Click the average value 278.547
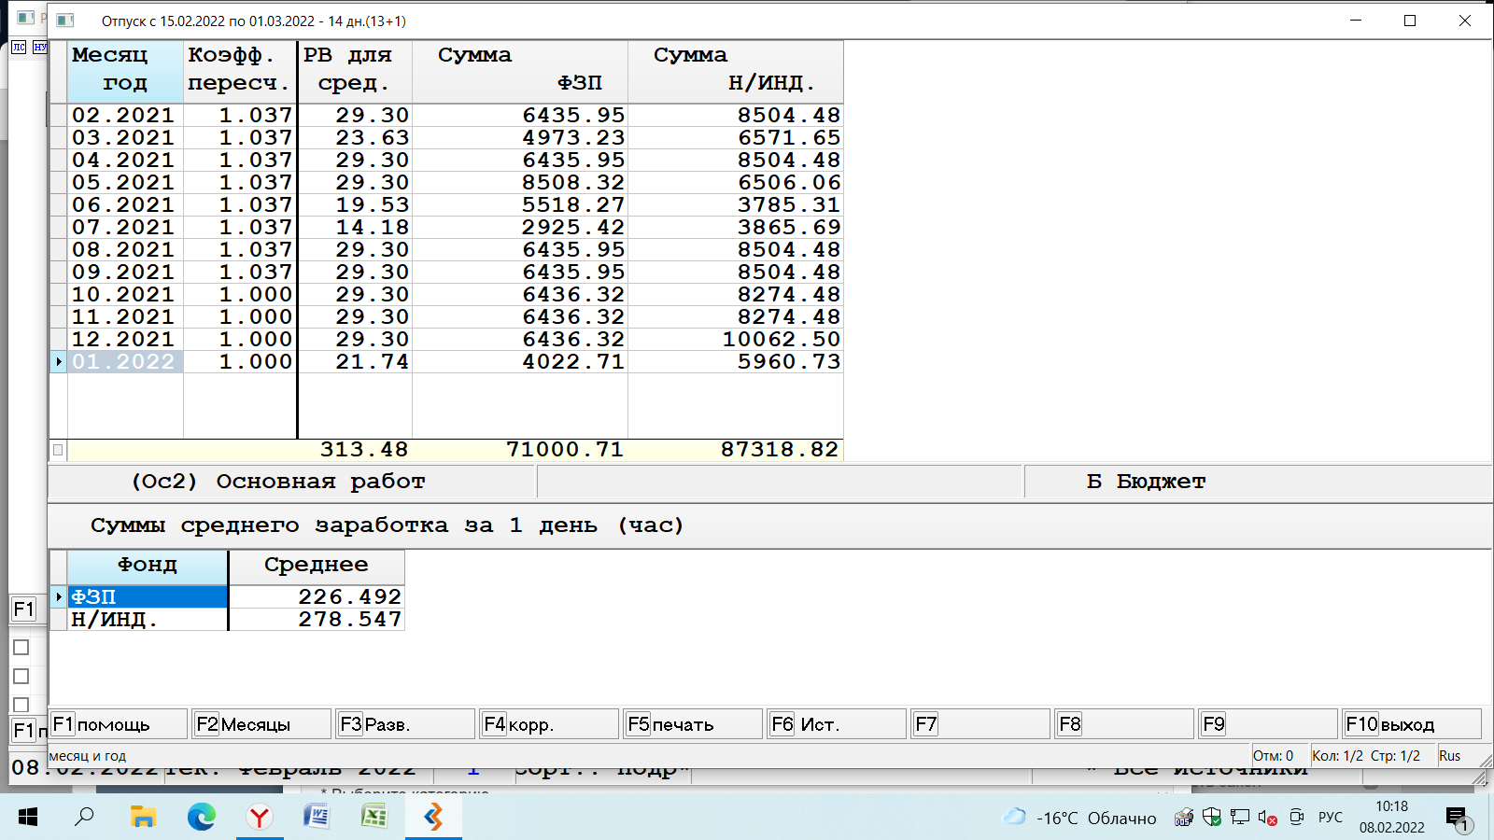This screenshot has width=1494, height=840. tap(349, 619)
